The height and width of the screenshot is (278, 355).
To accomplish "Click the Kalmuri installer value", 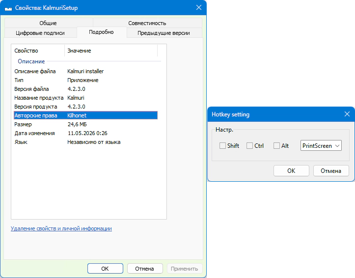I will coord(85,71).
